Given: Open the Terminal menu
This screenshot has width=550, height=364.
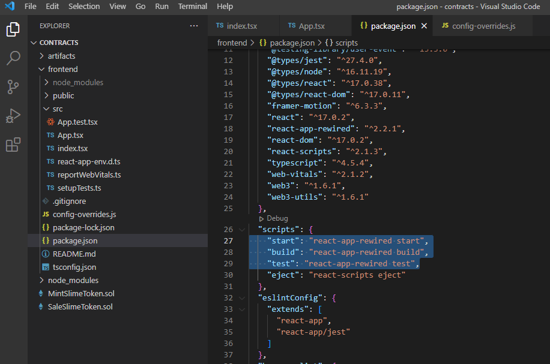Looking at the screenshot, I should pyautogui.click(x=193, y=7).
